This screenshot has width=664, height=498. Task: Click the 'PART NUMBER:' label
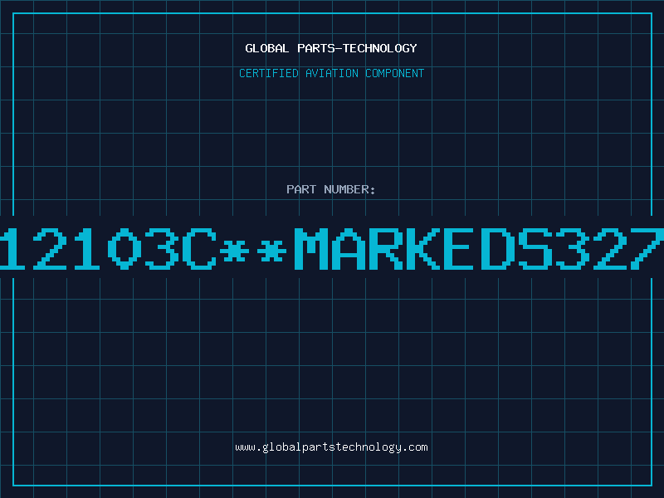[331, 189]
